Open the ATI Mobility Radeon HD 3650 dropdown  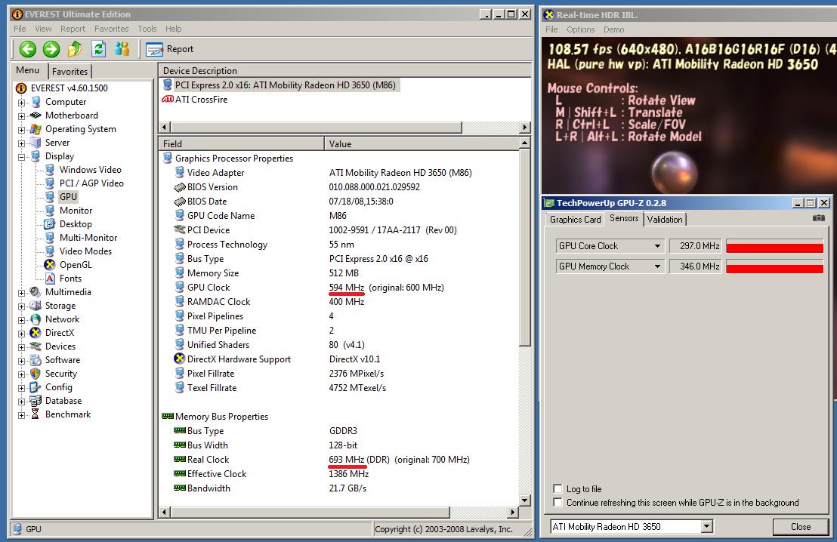[x=707, y=527]
